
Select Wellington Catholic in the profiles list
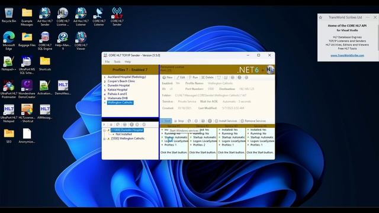pyautogui.click(x=120, y=102)
